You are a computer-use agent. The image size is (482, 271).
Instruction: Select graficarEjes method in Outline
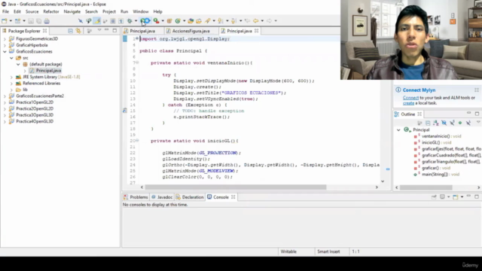451,149
